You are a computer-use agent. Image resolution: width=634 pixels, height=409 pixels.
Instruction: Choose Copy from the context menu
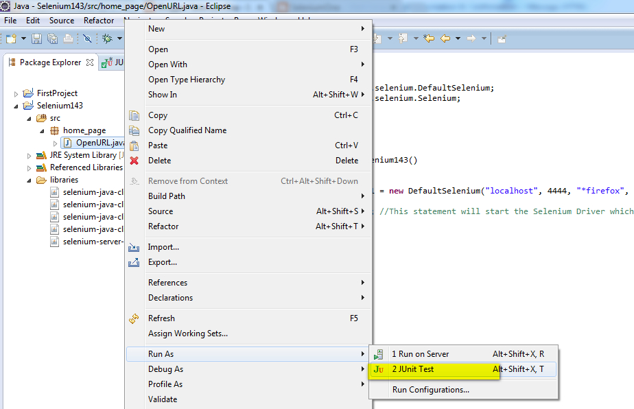(248, 115)
